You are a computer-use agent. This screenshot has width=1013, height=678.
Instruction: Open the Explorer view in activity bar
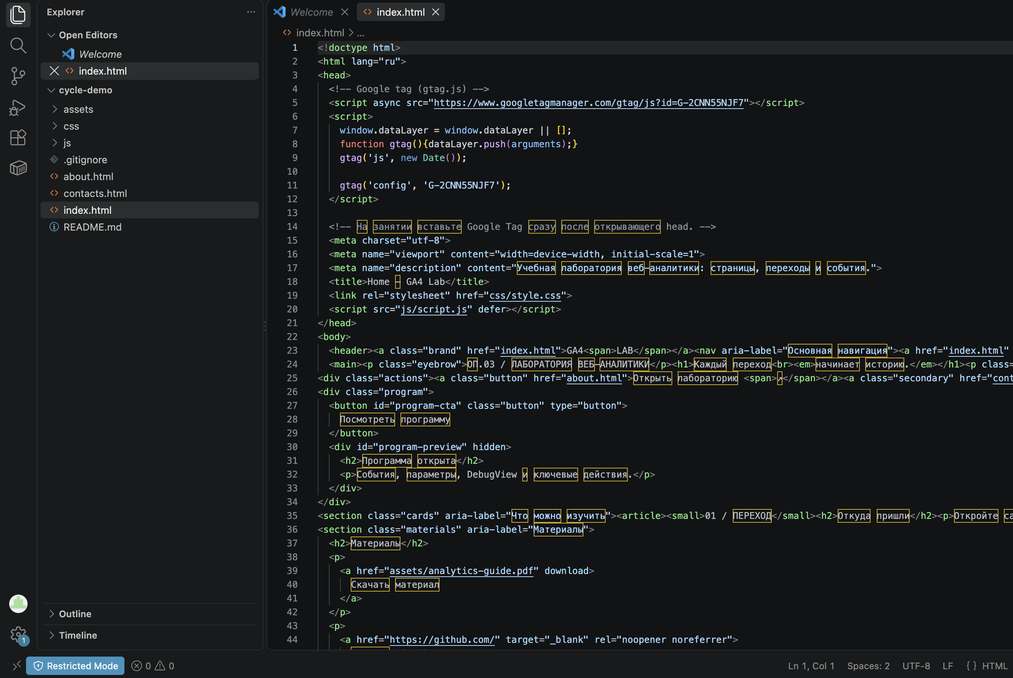click(18, 15)
